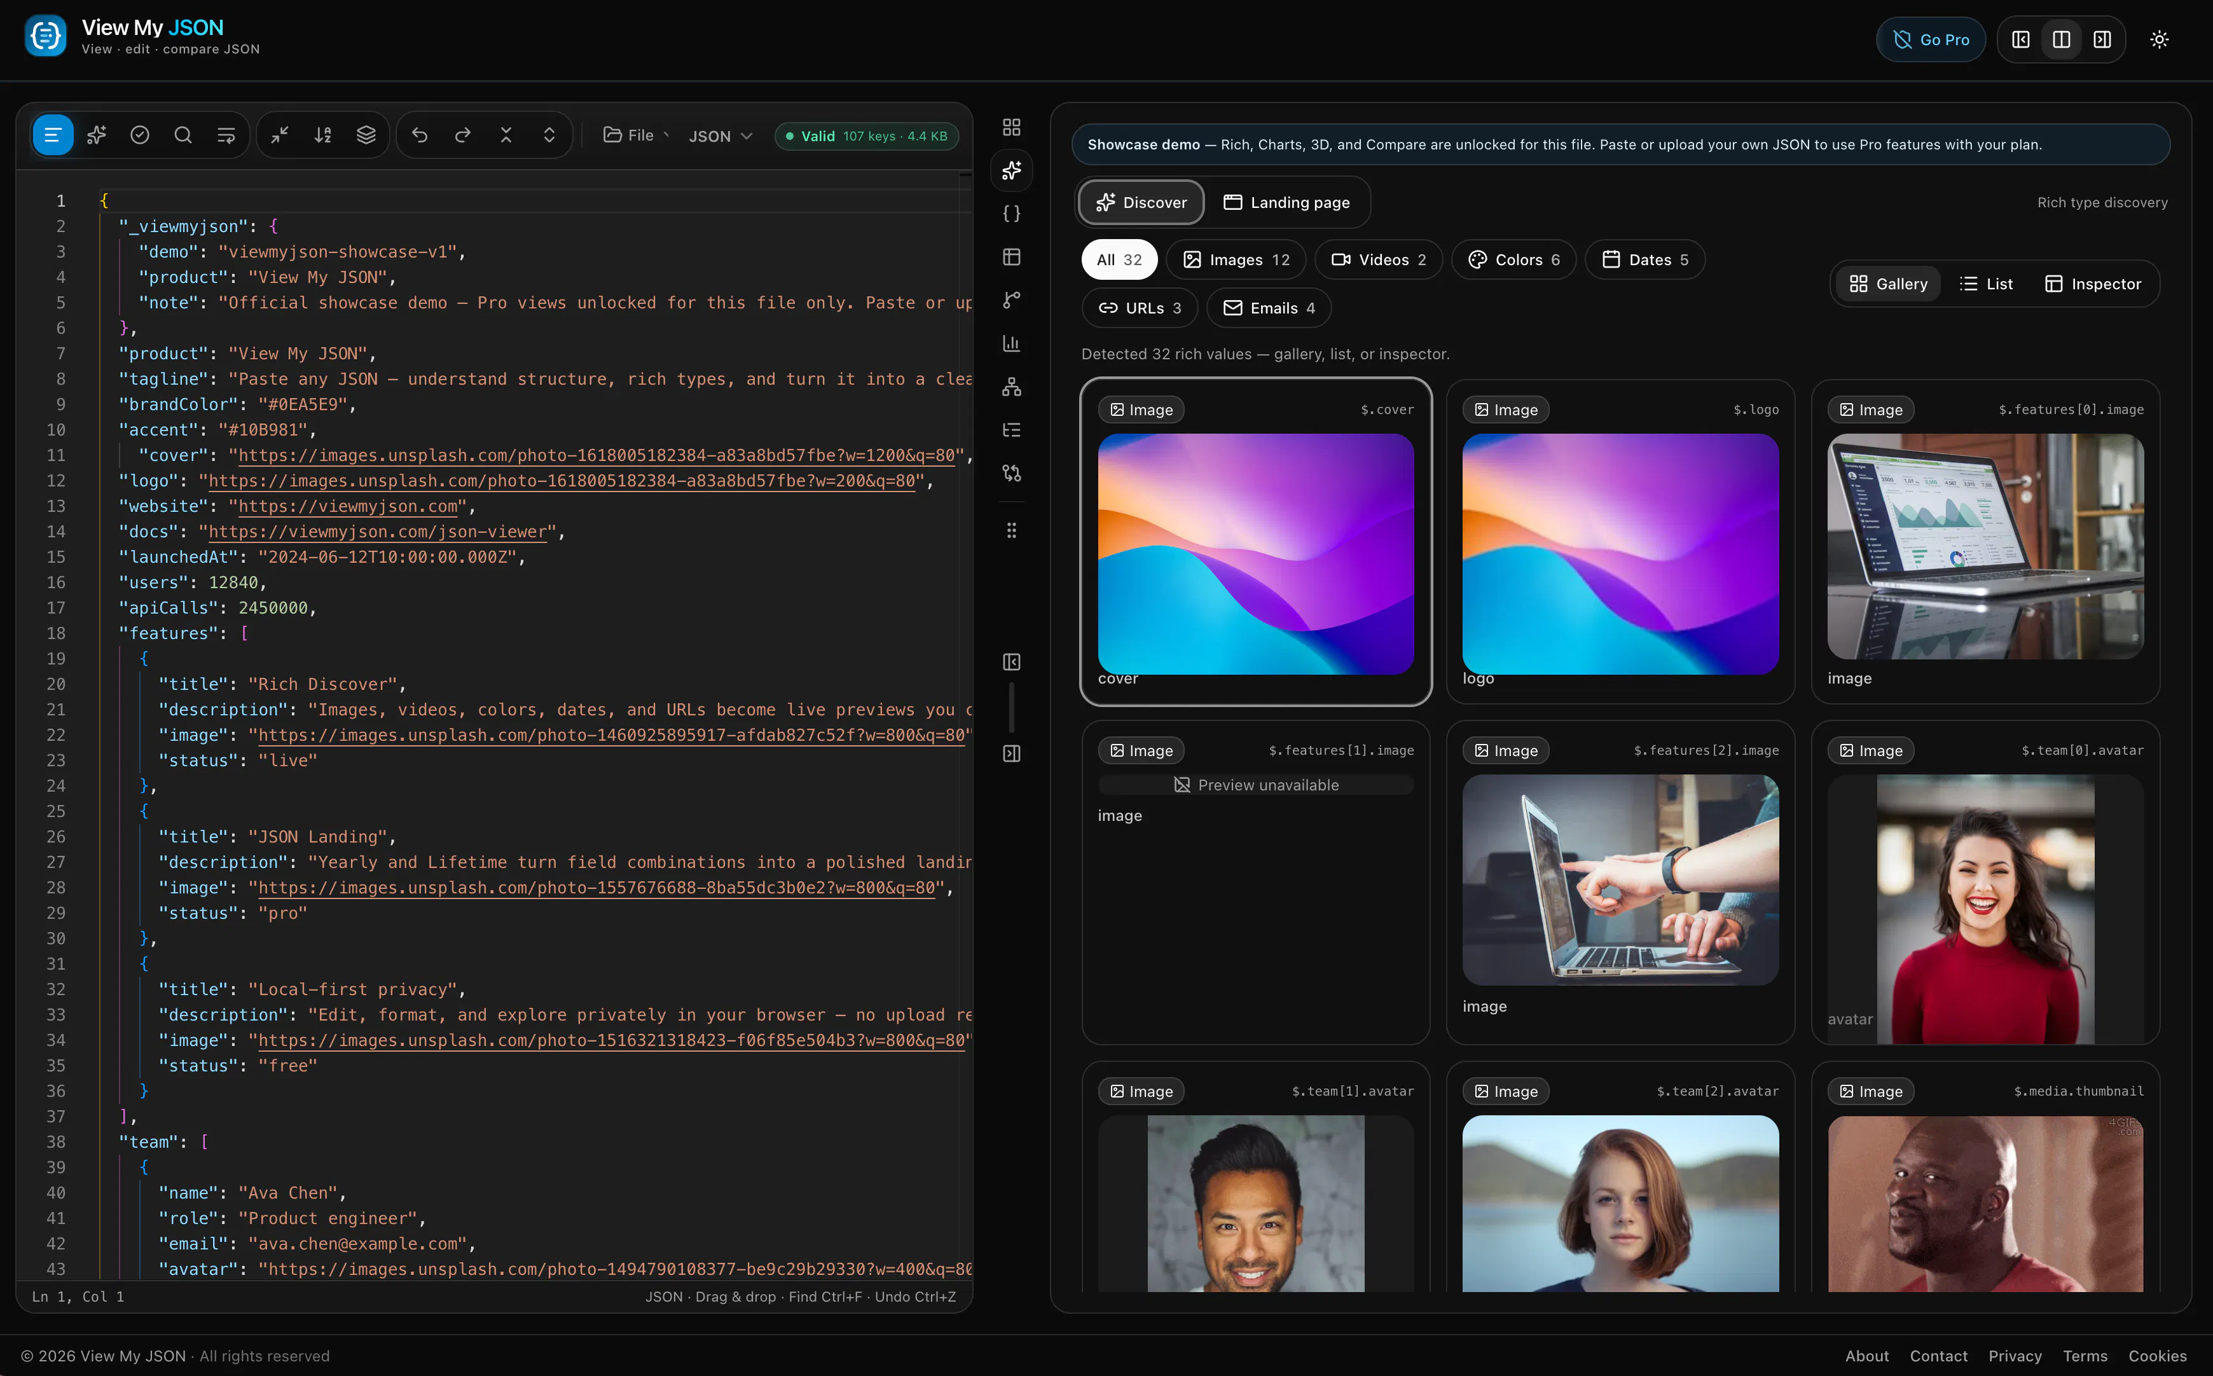
Task: Expand all nodes with unfold icon
Action: tap(549, 135)
